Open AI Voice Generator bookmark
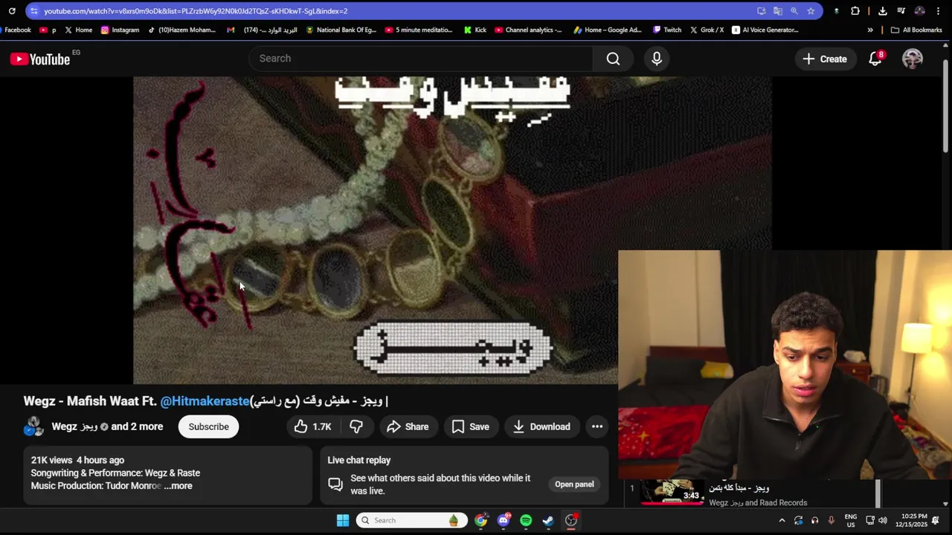 pyautogui.click(x=765, y=30)
